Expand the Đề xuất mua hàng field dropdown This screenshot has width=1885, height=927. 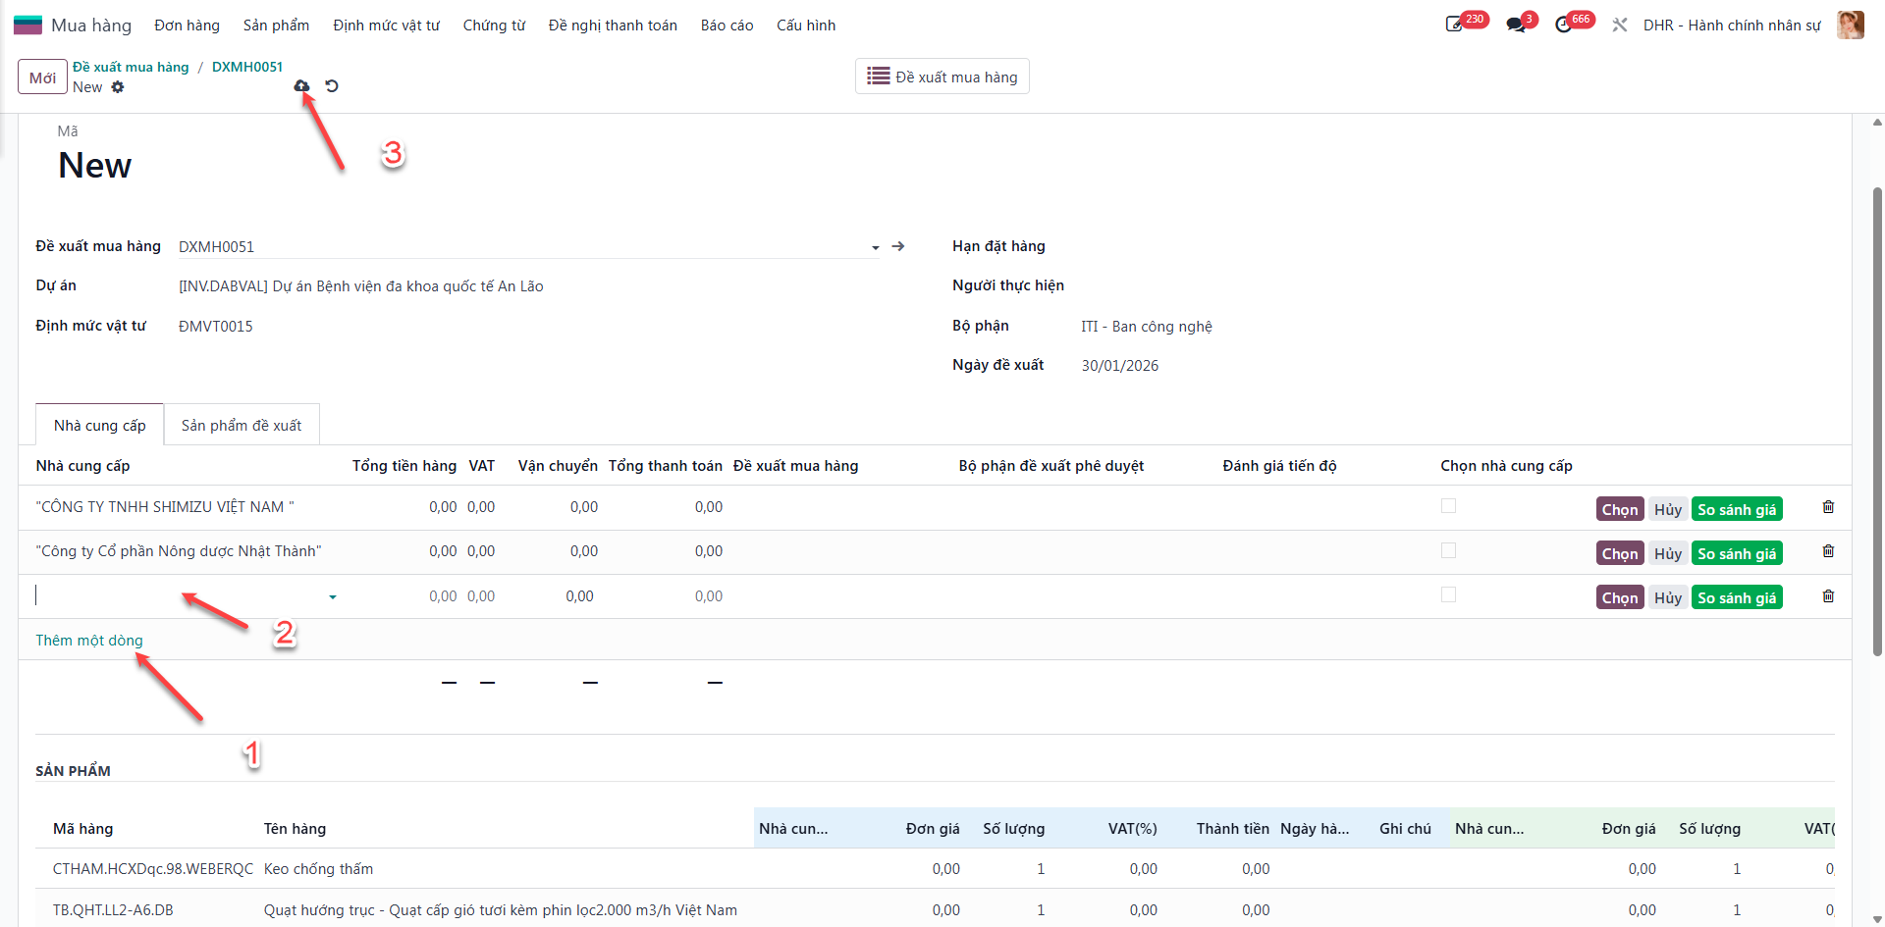coord(875,247)
